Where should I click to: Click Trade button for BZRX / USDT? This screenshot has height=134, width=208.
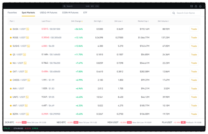coord(194,114)
